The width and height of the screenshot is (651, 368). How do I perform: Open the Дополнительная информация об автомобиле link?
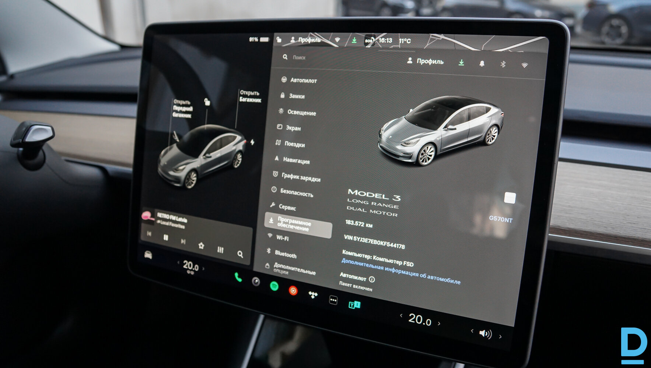tap(401, 271)
